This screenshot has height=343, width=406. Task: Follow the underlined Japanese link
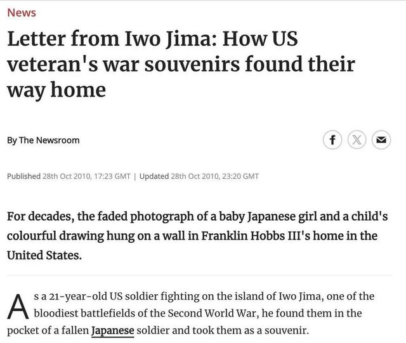113,330
